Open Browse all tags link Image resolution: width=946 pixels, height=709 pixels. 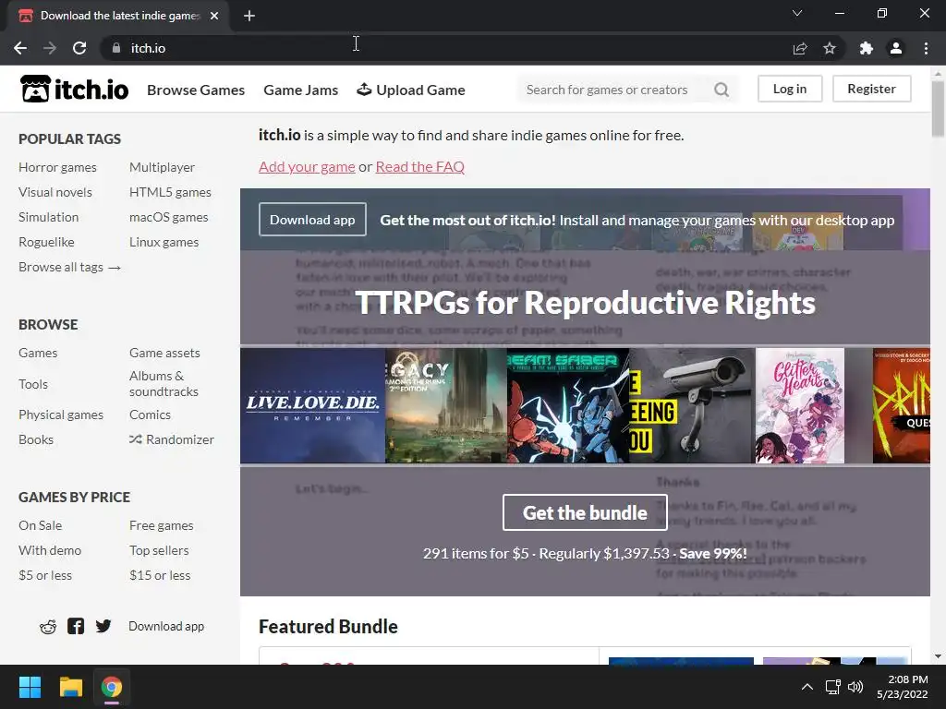pyautogui.click(x=70, y=267)
